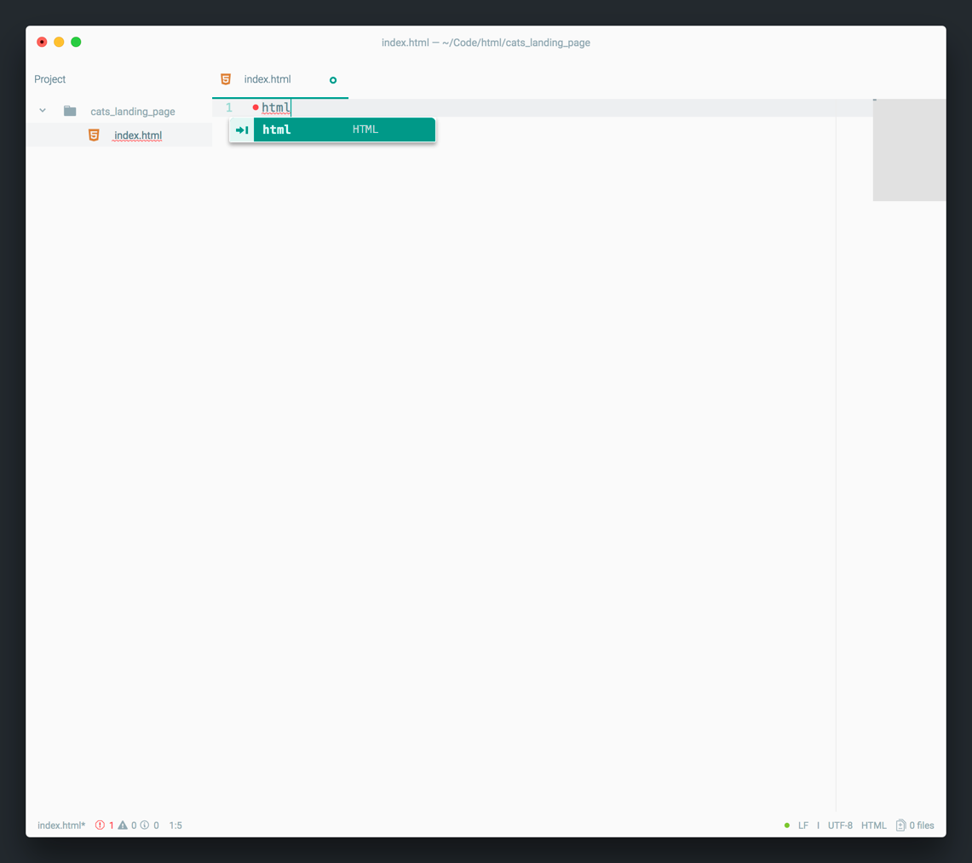Click the linter info circle icon

(x=145, y=826)
